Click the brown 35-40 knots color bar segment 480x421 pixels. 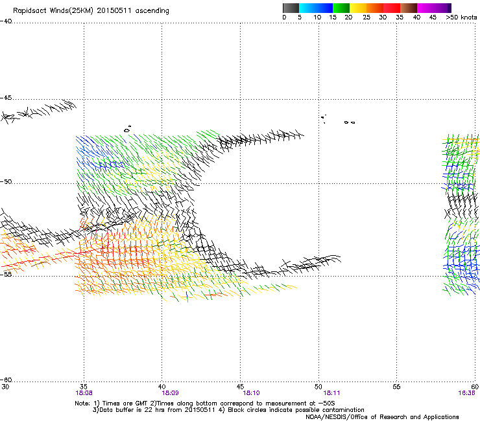pyautogui.click(x=409, y=8)
